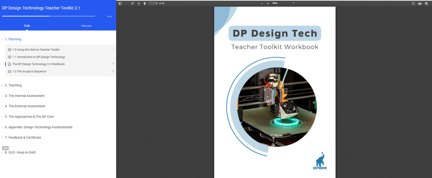
Task: Select the Path tab
Action: click(27, 26)
